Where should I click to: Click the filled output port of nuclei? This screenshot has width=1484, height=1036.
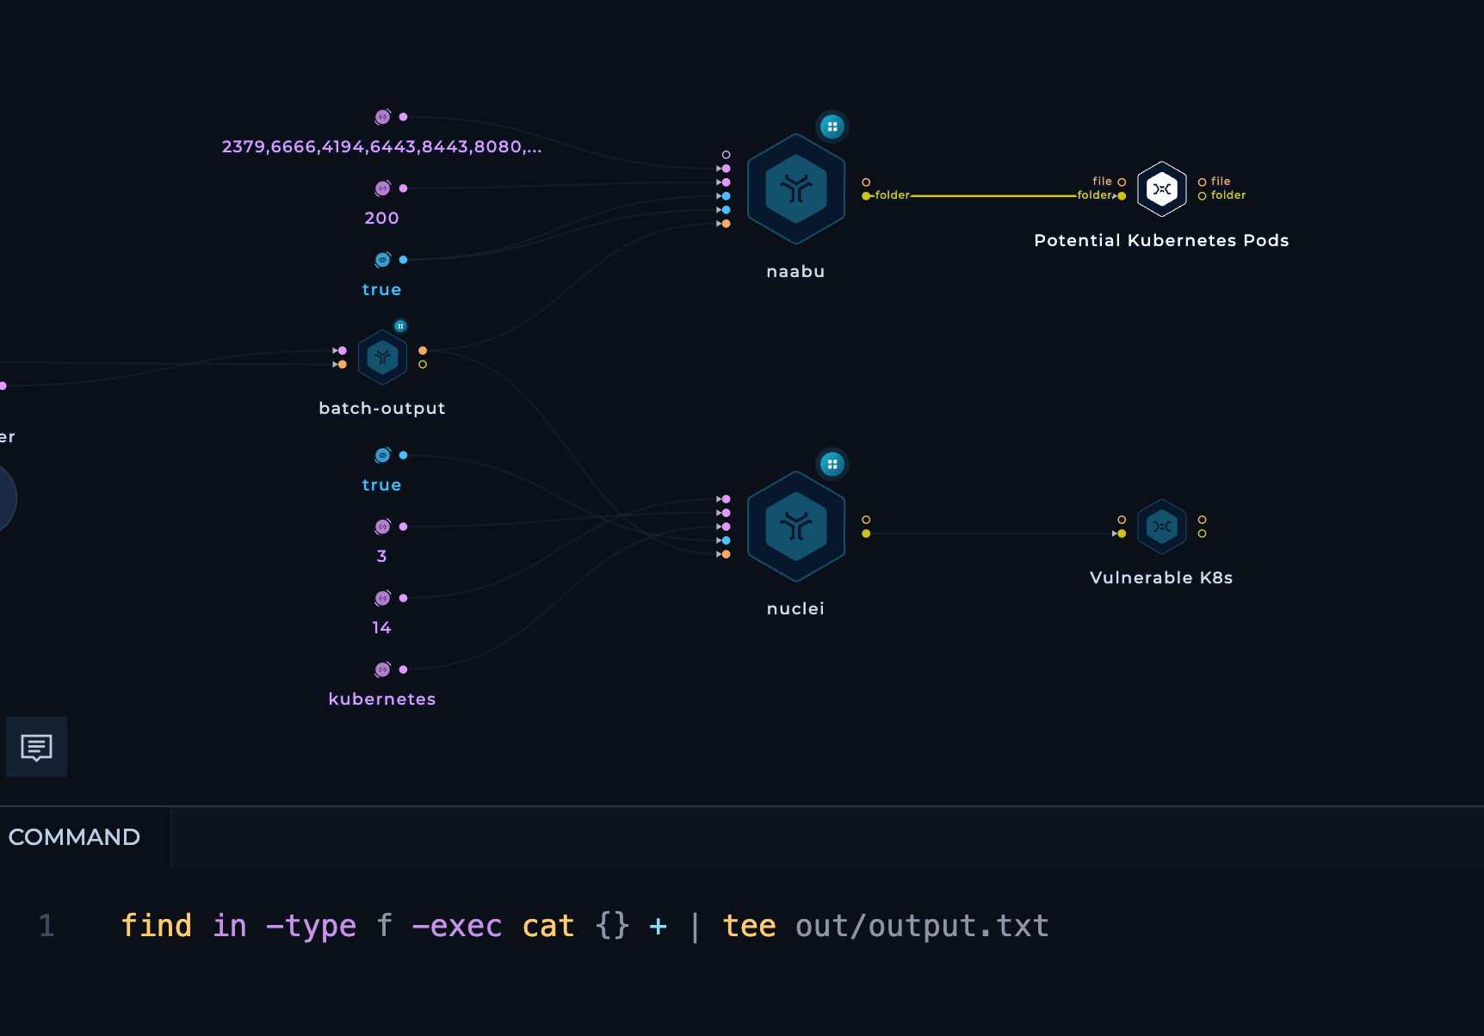pyautogui.click(x=866, y=533)
